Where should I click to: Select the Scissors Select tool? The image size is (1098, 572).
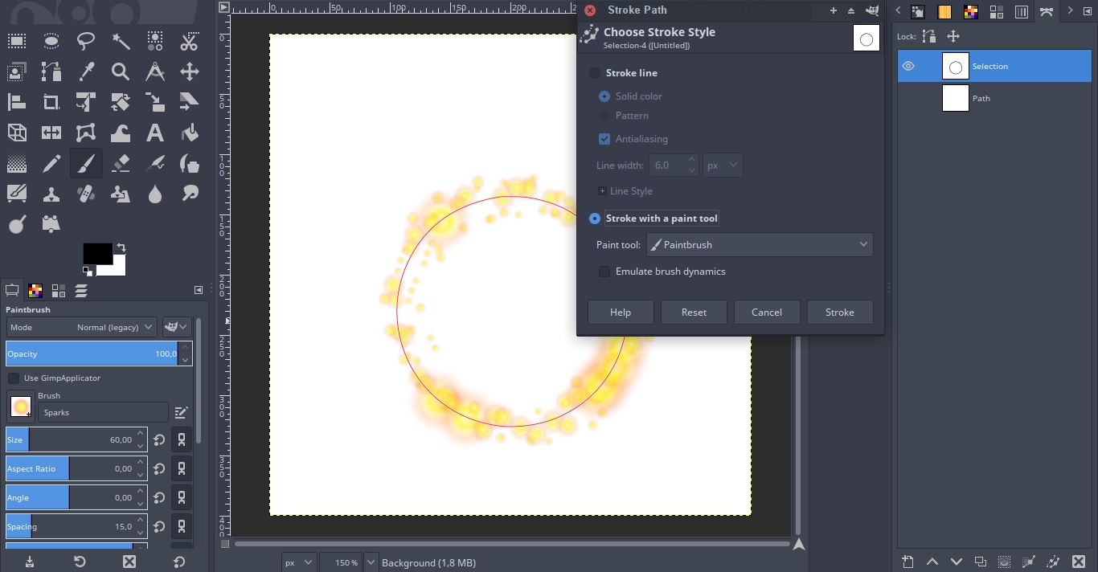[189, 42]
